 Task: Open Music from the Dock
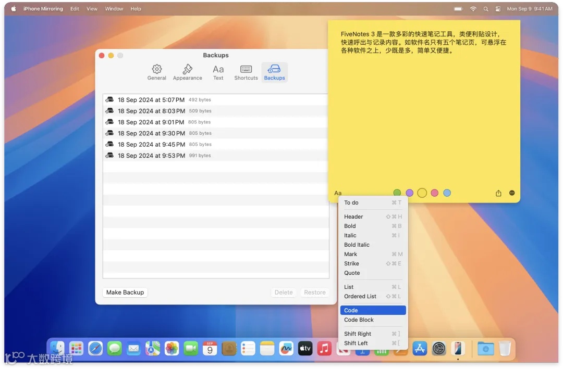[324, 348]
